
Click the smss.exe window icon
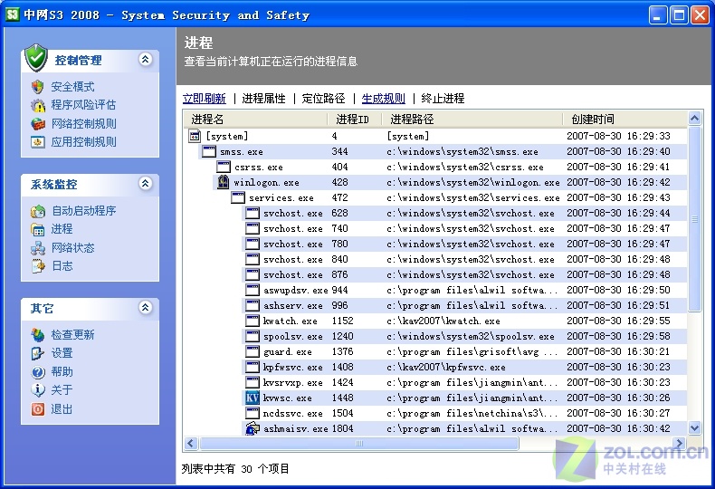coord(209,151)
